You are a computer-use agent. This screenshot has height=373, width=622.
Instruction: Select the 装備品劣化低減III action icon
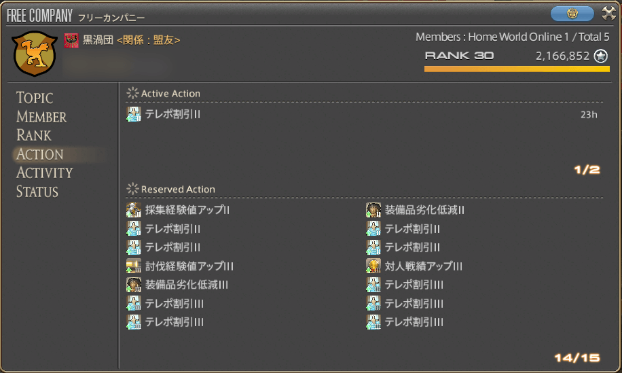[134, 285]
